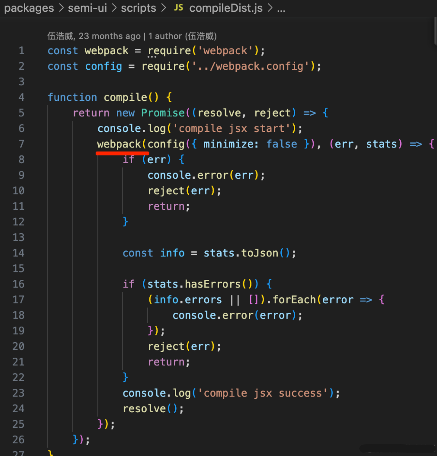437x456 pixels.
Task: Click the return statement on line 11
Action: pos(169,206)
